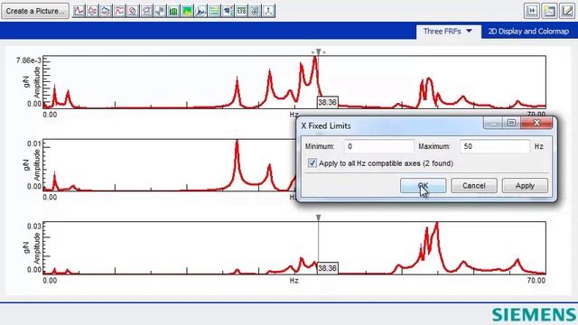Minimize the X Fixed Limits dialog

[493, 123]
